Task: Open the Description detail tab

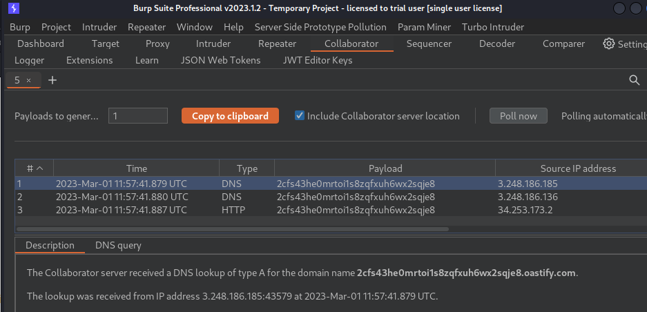Action: pos(50,245)
